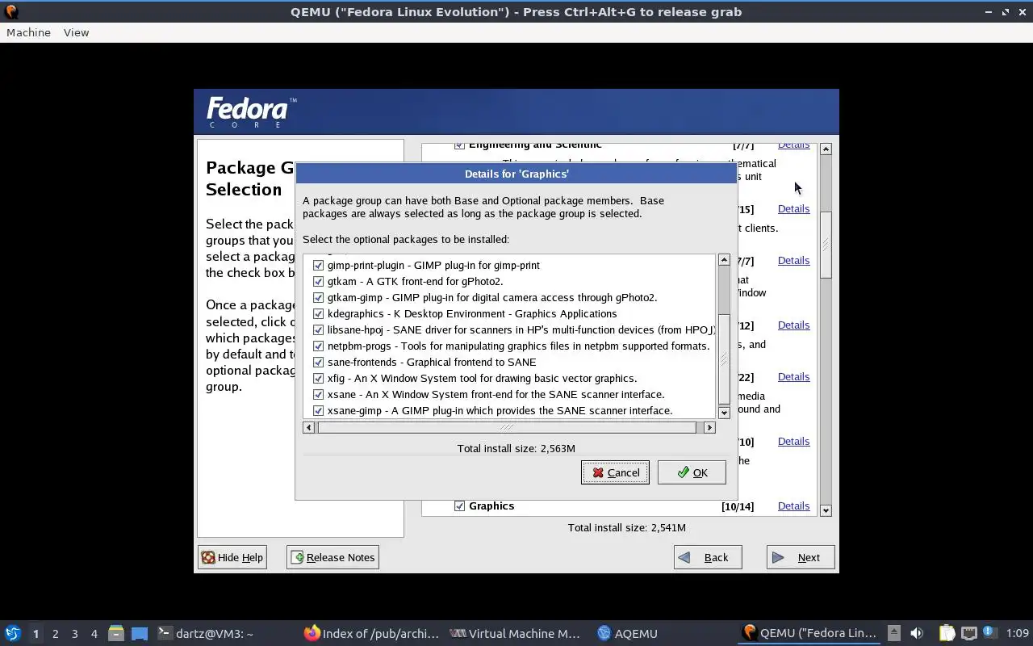The height and width of the screenshot is (646, 1033).
Task: Click the group list scroll-down arrow
Action: (x=826, y=510)
